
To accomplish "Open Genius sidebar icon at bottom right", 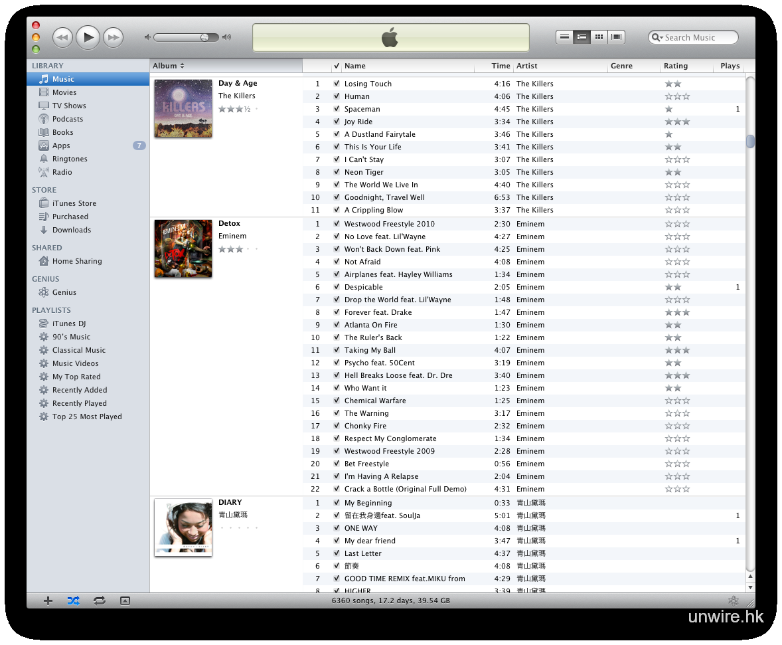I will tap(733, 600).
